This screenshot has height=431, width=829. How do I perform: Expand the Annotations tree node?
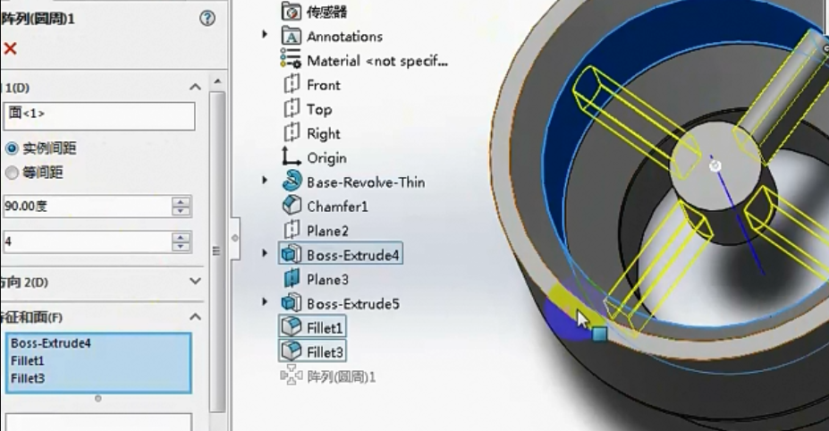(265, 35)
